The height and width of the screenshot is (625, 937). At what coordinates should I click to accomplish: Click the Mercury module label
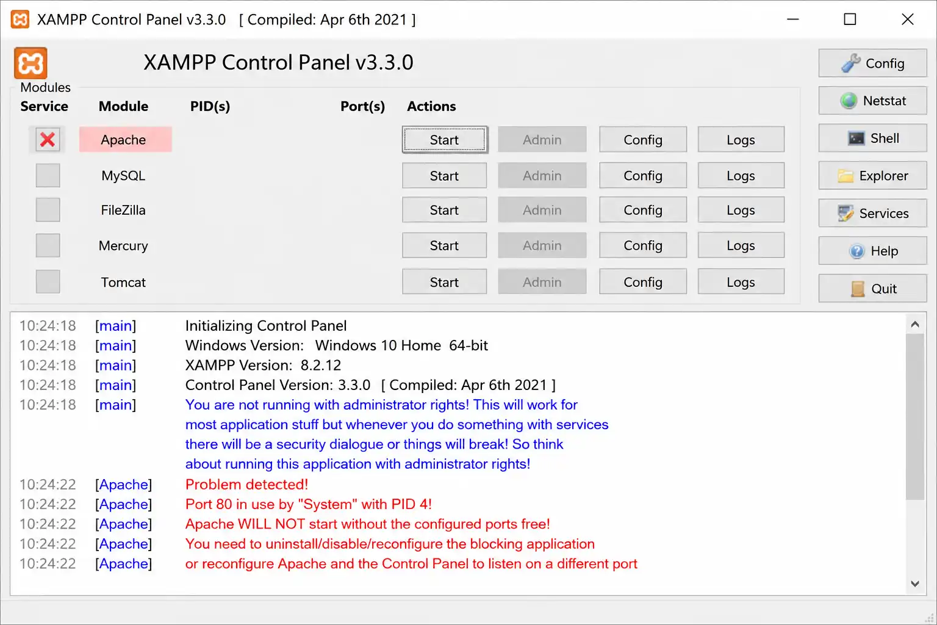123,245
